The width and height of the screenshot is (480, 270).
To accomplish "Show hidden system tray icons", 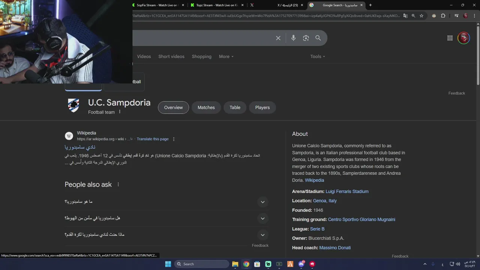I will [x=425, y=264].
